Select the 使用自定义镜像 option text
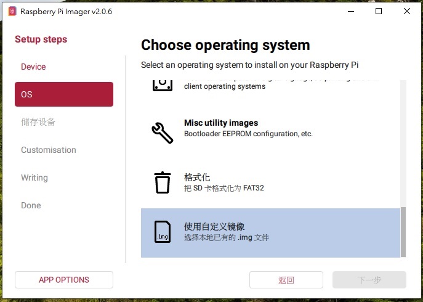423x302 pixels. (x=214, y=227)
